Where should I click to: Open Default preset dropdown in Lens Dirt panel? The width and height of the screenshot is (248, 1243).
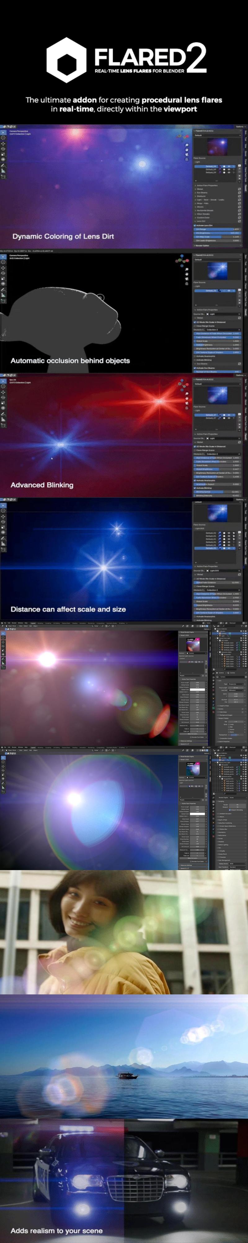click(217, 135)
